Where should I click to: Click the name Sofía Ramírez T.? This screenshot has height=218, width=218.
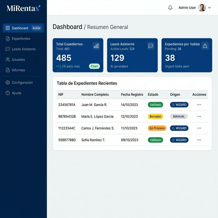click(x=93, y=140)
